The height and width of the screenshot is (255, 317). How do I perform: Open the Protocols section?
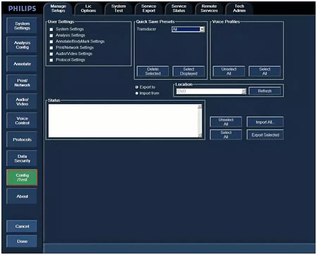pos(22,140)
